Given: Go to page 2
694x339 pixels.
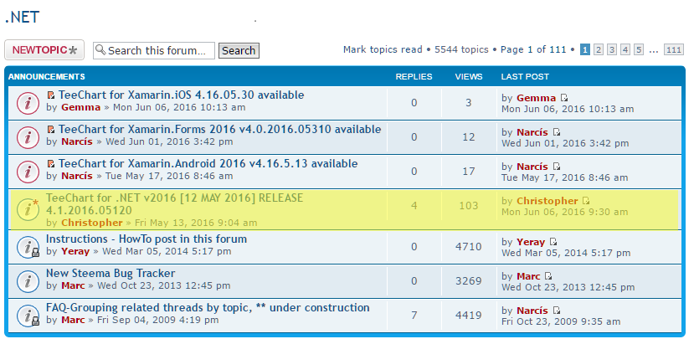Looking at the screenshot, I should point(599,49).
